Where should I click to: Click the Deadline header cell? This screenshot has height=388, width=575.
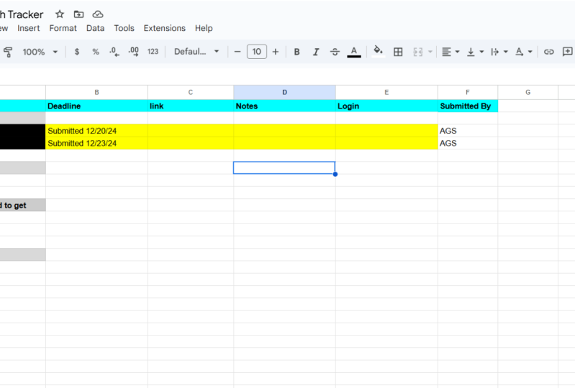[x=97, y=106]
